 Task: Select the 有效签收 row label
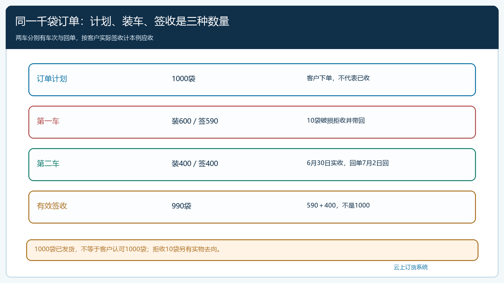[52, 206]
